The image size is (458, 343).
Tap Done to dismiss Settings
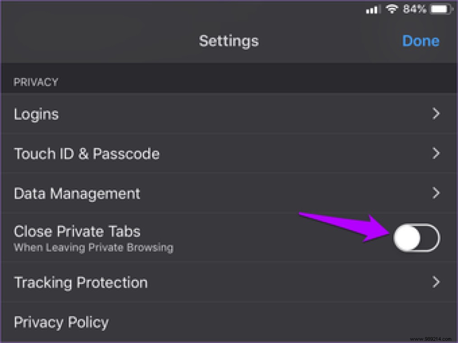coord(421,41)
